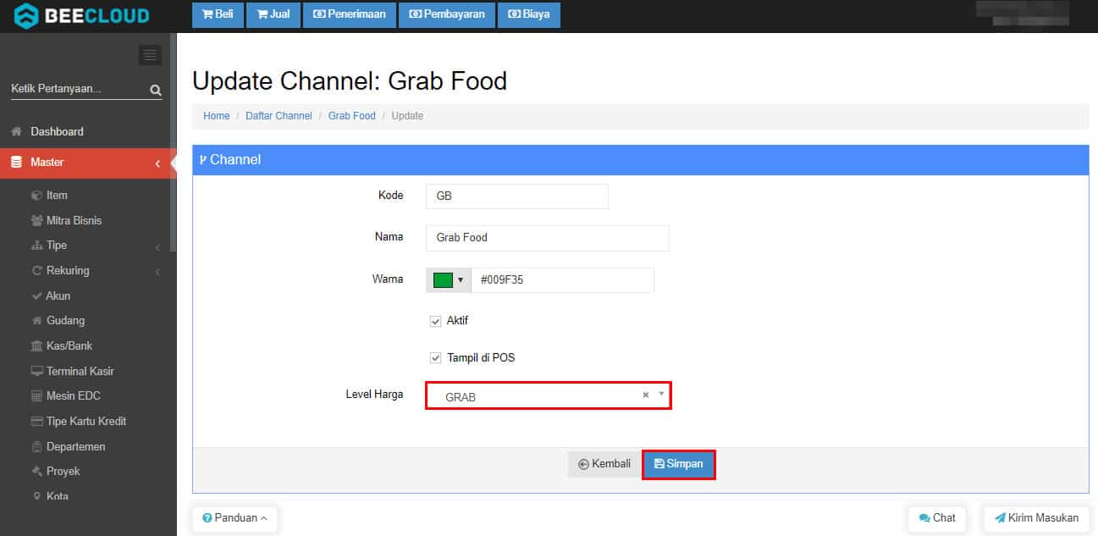This screenshot has height=536, width=1098.
Task: Open Tipe Kartu Kredit in sidebar
Action: [86, 421]
